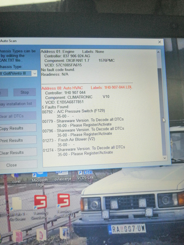Click the Print Results button
Viewport: 184px width, 245px height.
point(18,140)
